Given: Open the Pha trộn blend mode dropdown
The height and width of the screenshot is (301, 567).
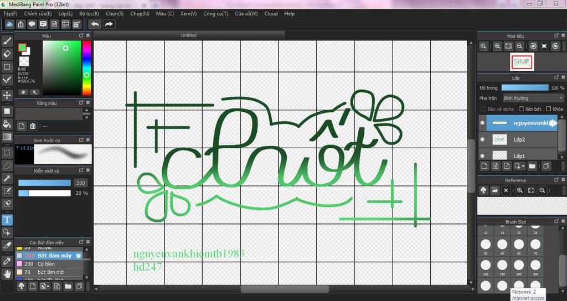Looking at the screenshot, I should pos(533,98).
